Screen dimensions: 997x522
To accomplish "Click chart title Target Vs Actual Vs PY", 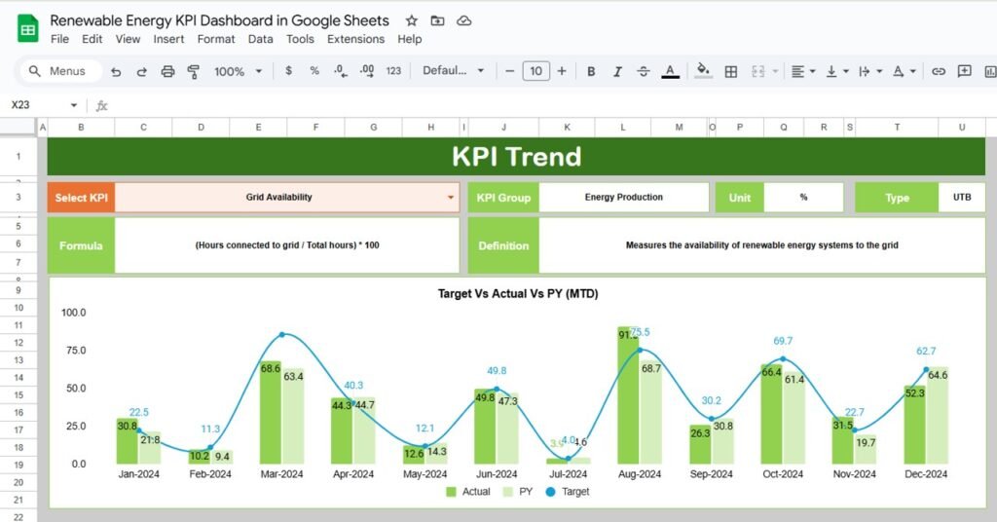I will click(x=518, y=294).
